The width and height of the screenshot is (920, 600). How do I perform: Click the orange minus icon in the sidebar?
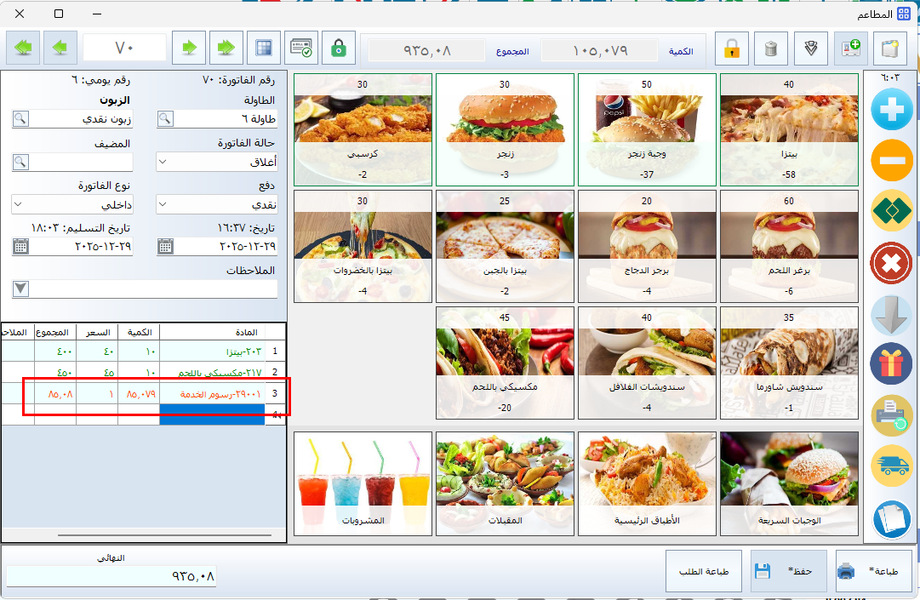[x=891, y=161]
